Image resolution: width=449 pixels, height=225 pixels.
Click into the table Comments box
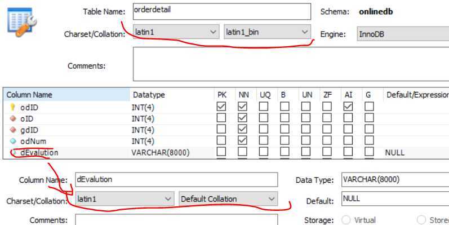291,64
